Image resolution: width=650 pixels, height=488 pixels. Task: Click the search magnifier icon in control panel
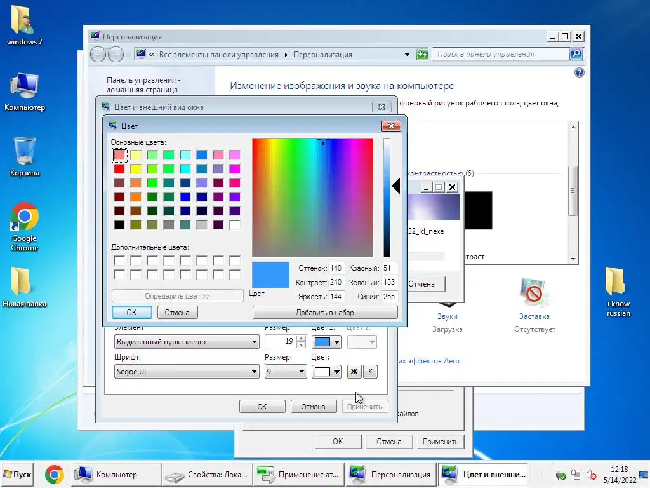(576, 54)
